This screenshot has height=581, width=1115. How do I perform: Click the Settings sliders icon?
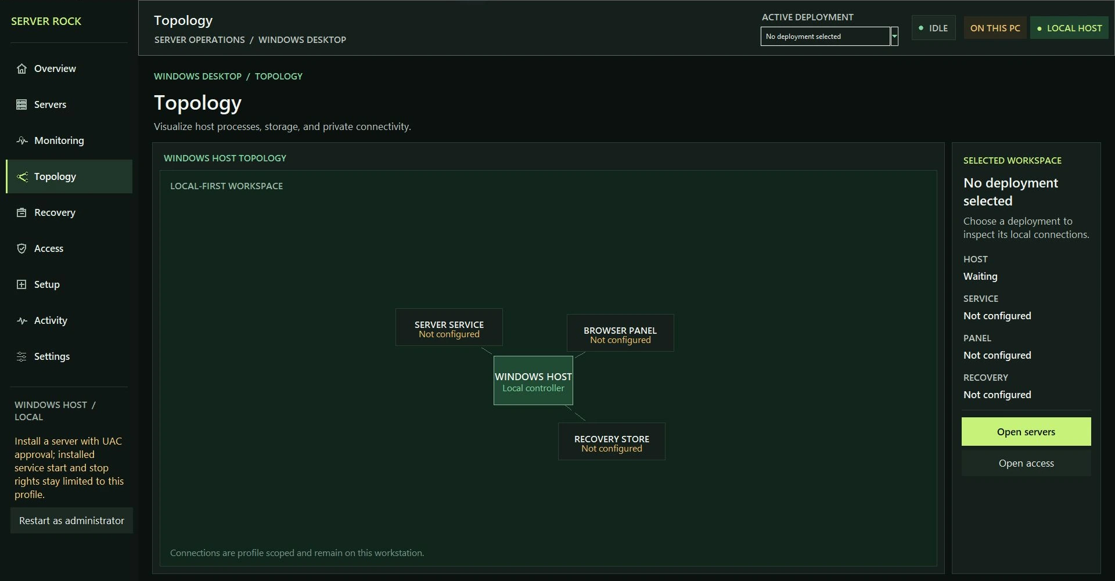click(21, 356)
